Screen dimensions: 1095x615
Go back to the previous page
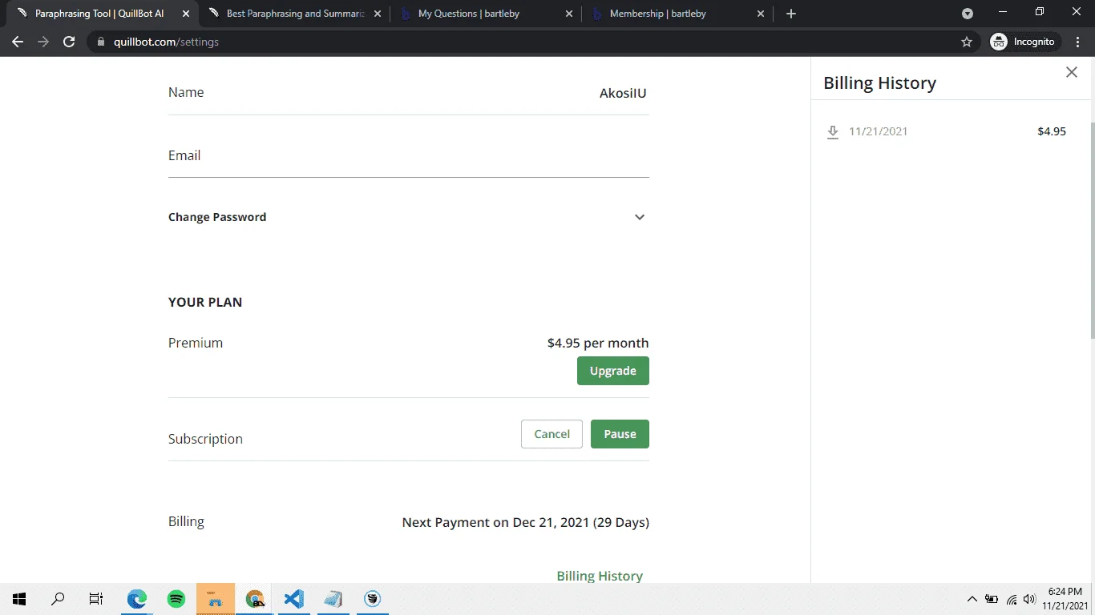[x=18, y=42]
